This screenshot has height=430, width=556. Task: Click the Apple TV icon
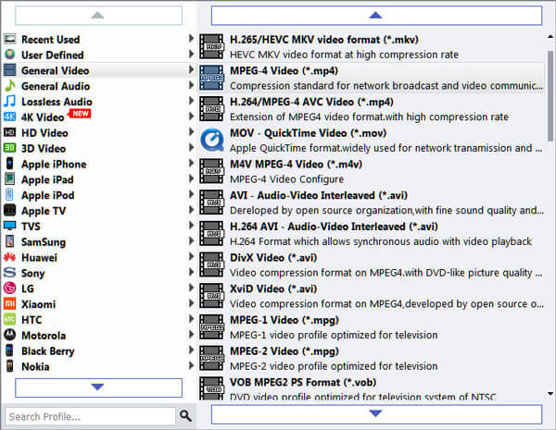pyautogui.click(x=10, y=210)
